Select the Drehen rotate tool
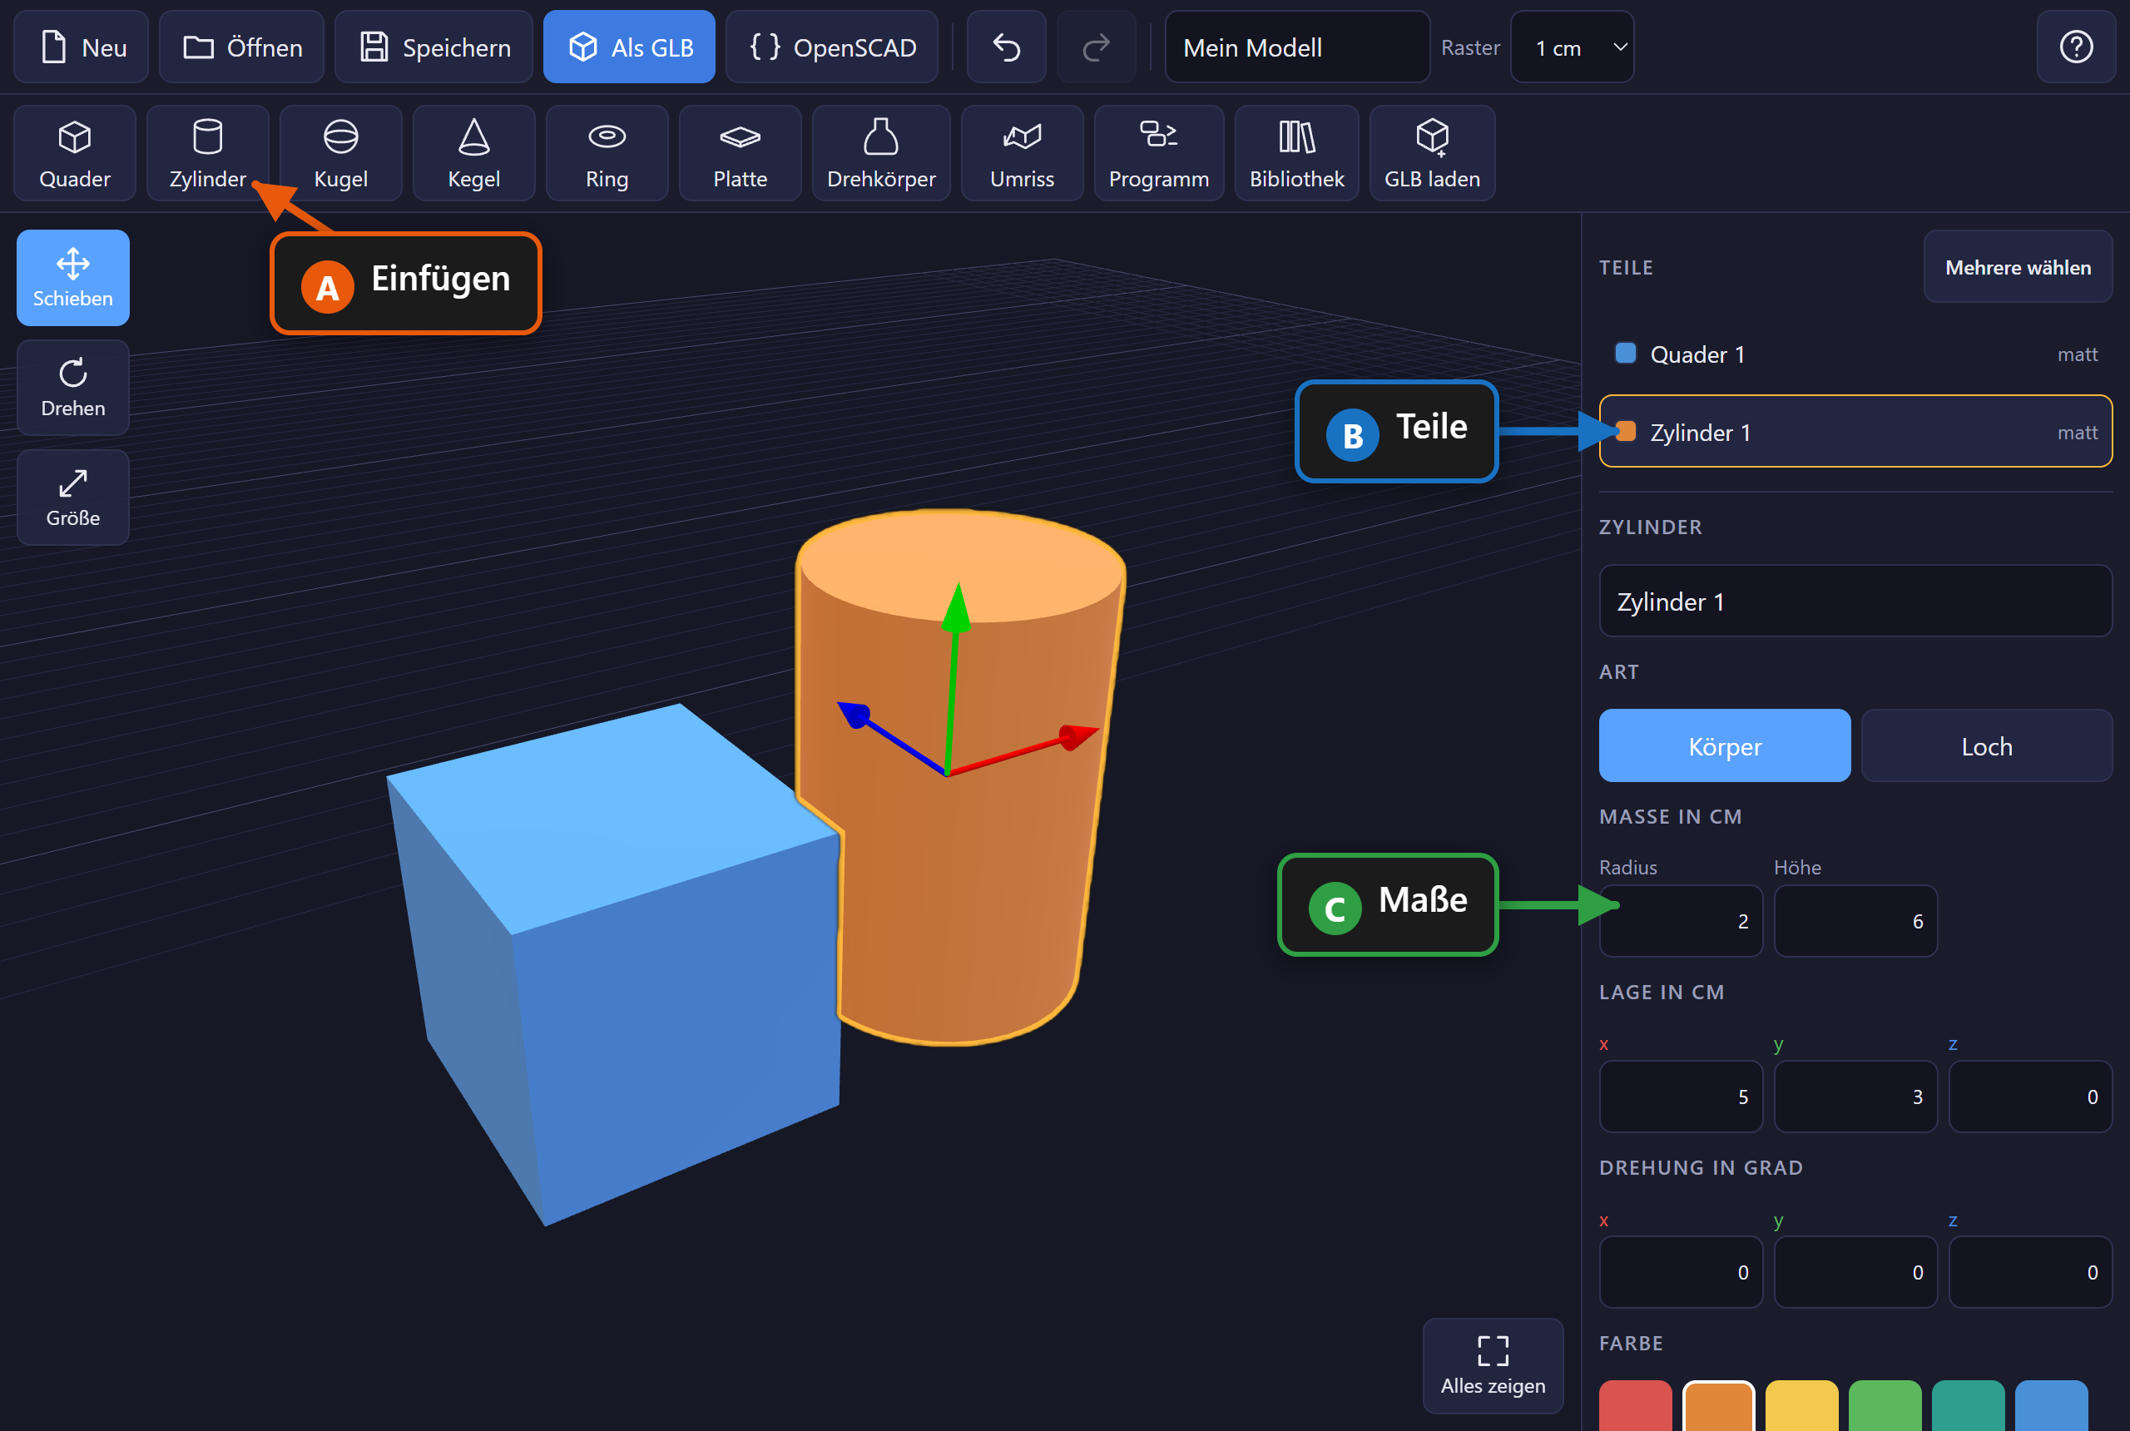Viewport: 2130px width, 1431px height. point(73,388)
